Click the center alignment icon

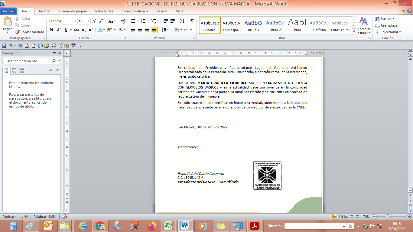[x=140, y=30]
